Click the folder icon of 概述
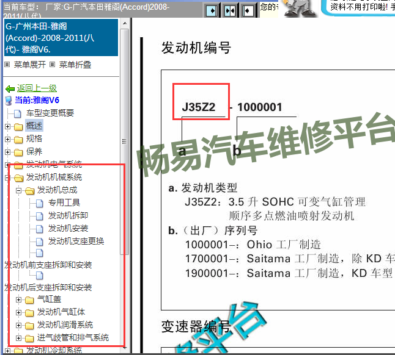Viewport: 395px width, 355px height. pos(18,127)
